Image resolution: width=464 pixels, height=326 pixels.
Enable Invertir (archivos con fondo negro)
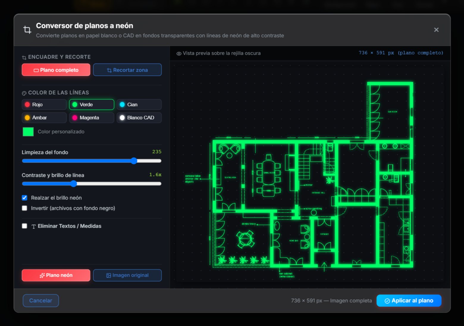[x=25, y=208]
